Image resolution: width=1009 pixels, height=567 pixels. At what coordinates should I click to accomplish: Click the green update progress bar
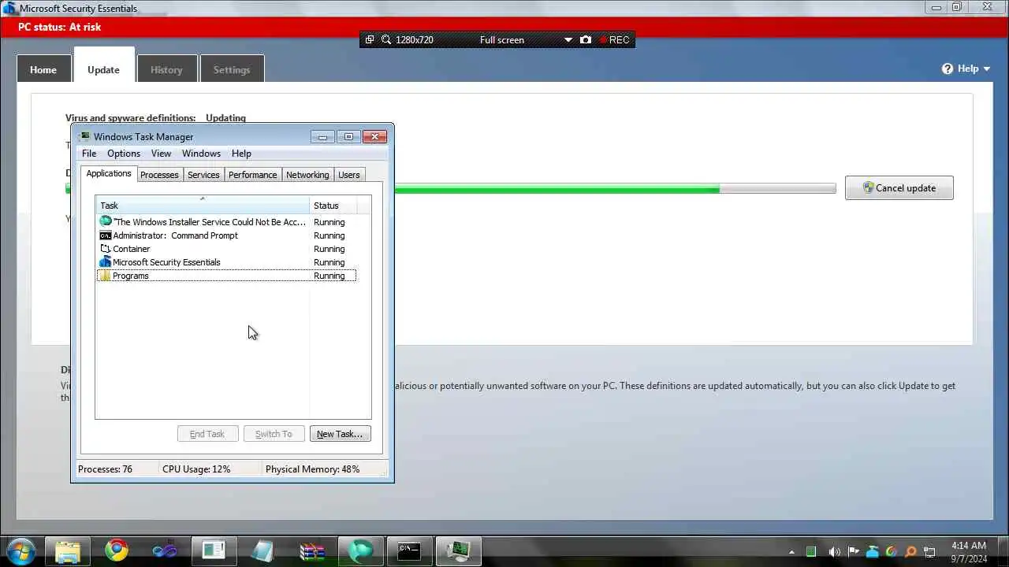[x=615, y=189]
